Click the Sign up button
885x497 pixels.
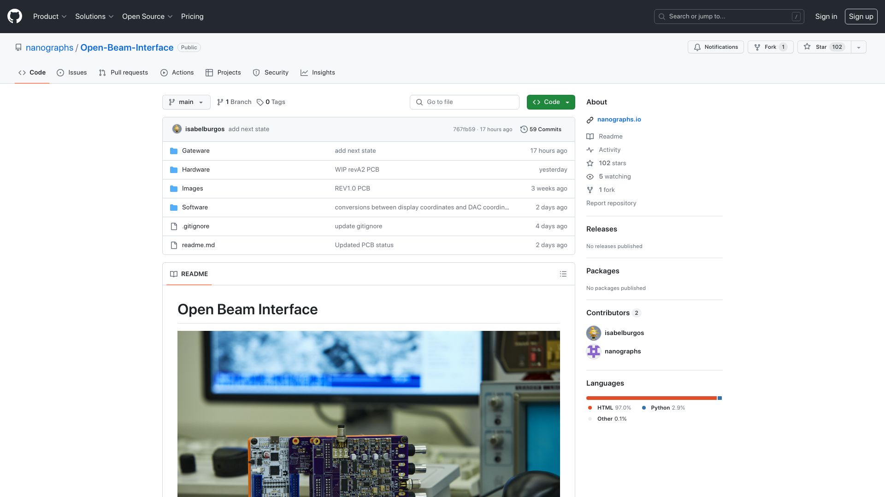[x=861, y=17]
